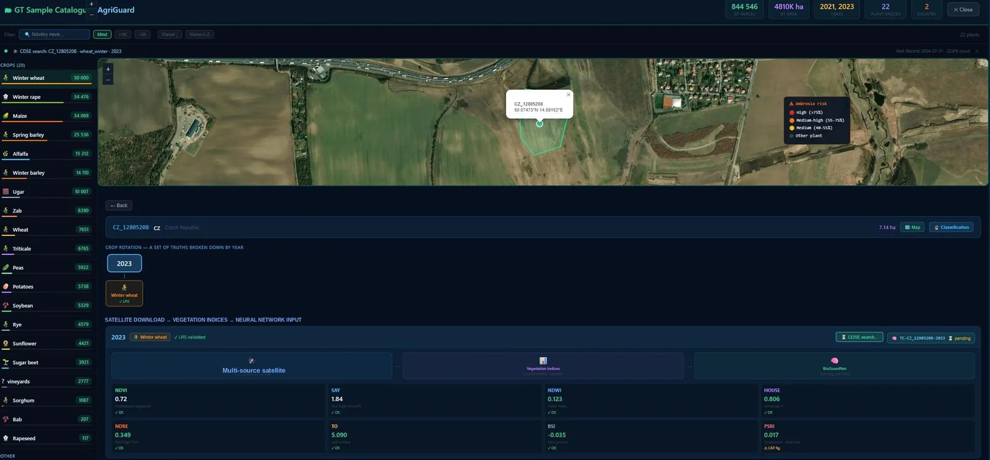Toggle the >5K filter chip

tap(142, 35)
